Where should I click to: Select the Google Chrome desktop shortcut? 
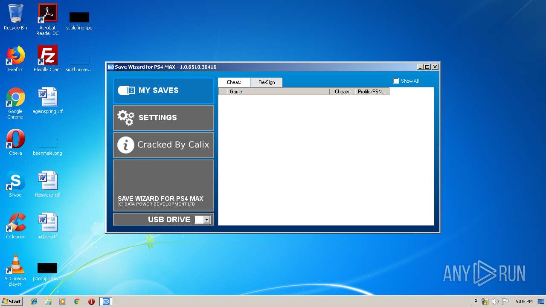coord(15,103)
